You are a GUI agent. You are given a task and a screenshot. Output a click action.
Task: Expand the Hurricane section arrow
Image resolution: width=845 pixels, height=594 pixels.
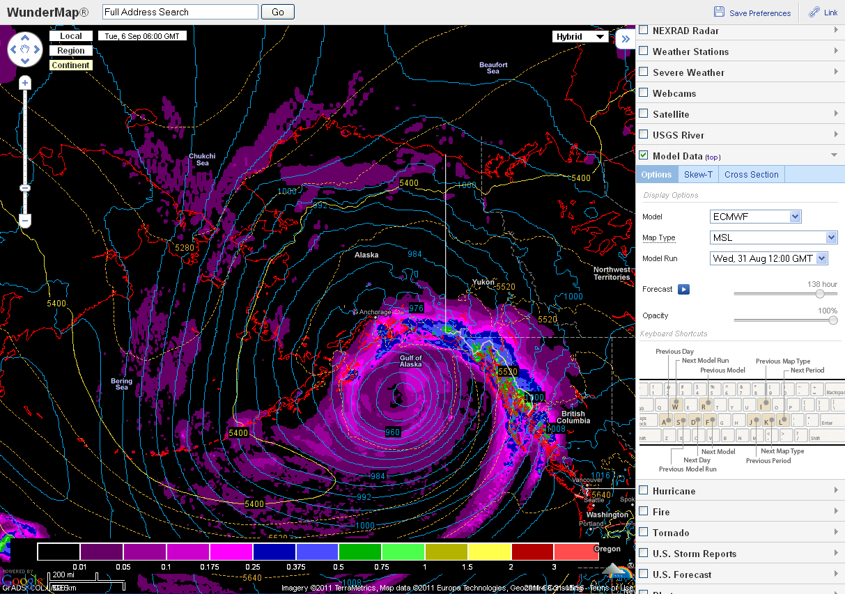click(x=835, y=490)
